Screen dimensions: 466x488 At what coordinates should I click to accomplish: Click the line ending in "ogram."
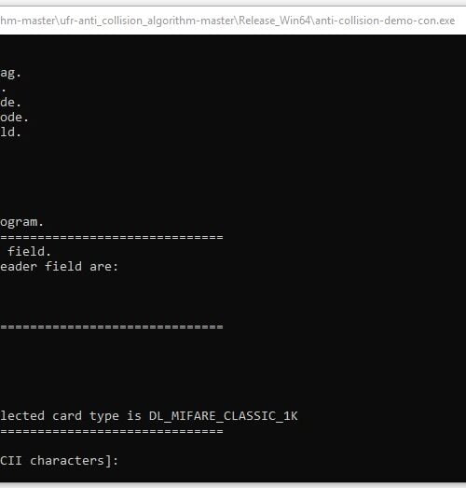coord(21,222)
